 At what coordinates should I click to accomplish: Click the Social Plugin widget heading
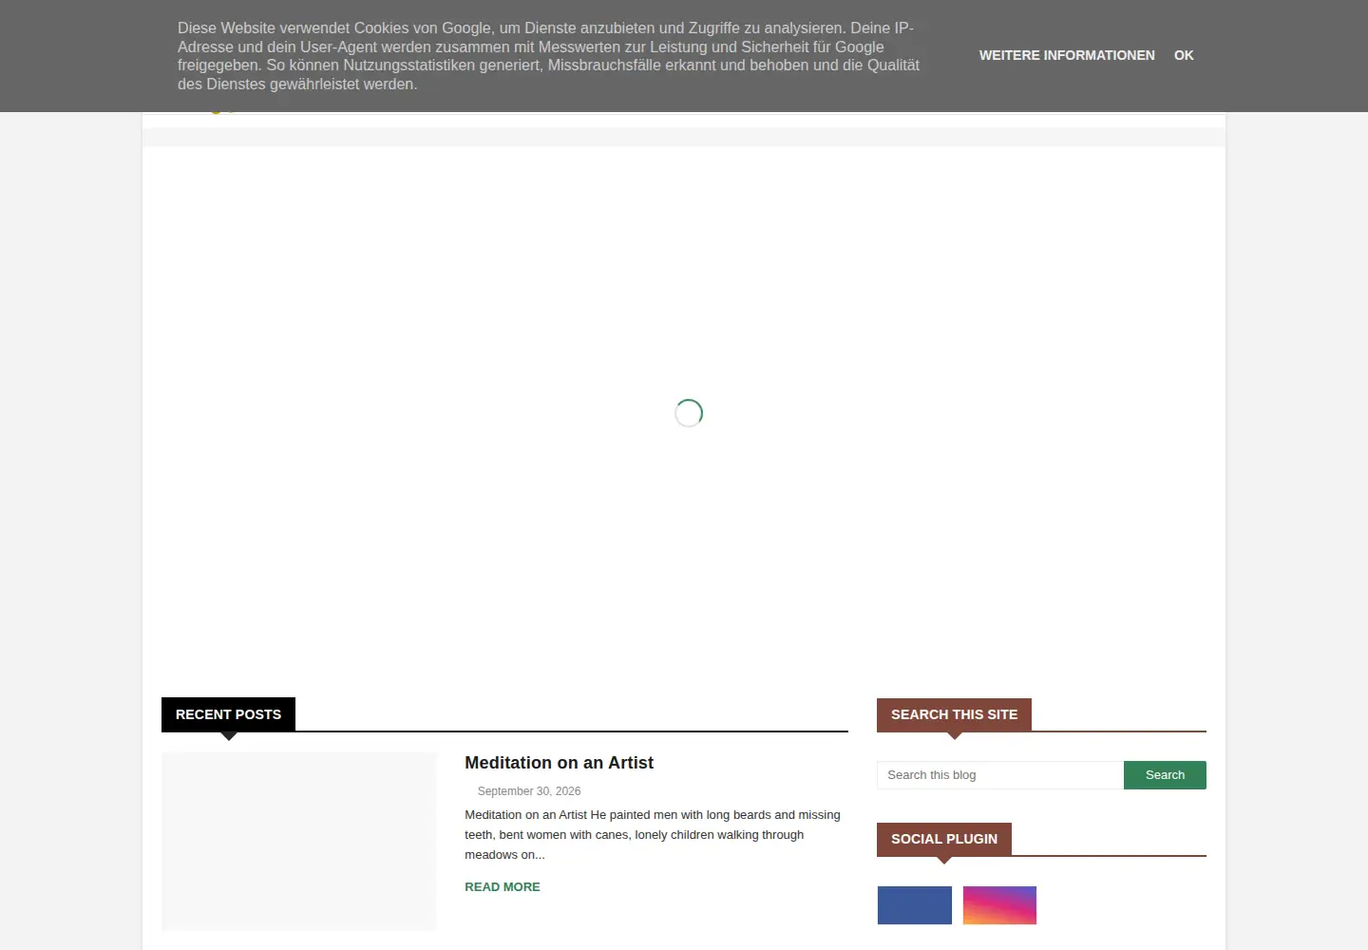click(944, 839)
